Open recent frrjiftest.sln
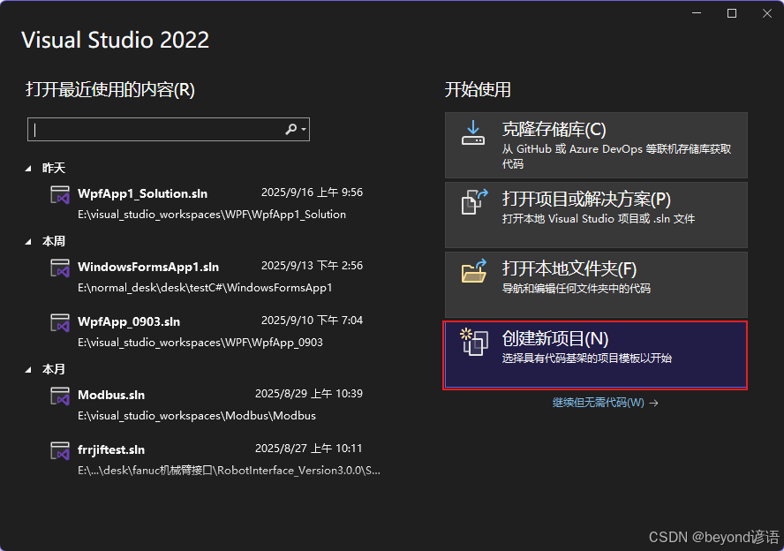 [111, 449]
